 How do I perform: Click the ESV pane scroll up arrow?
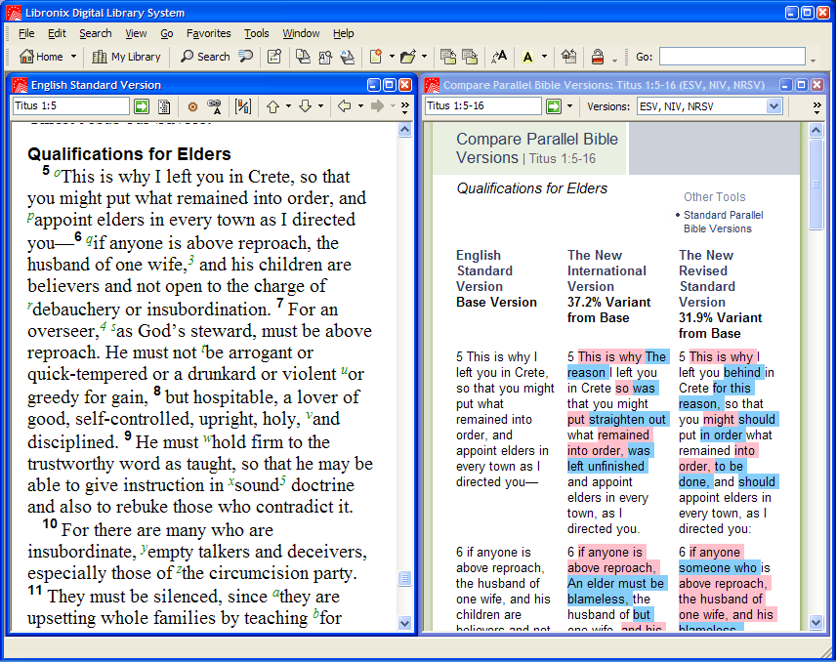(404, 130)
